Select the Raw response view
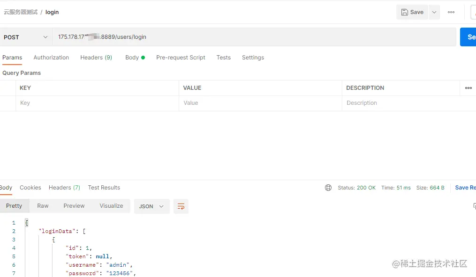476x277 pixels. (x=43, y=206)
